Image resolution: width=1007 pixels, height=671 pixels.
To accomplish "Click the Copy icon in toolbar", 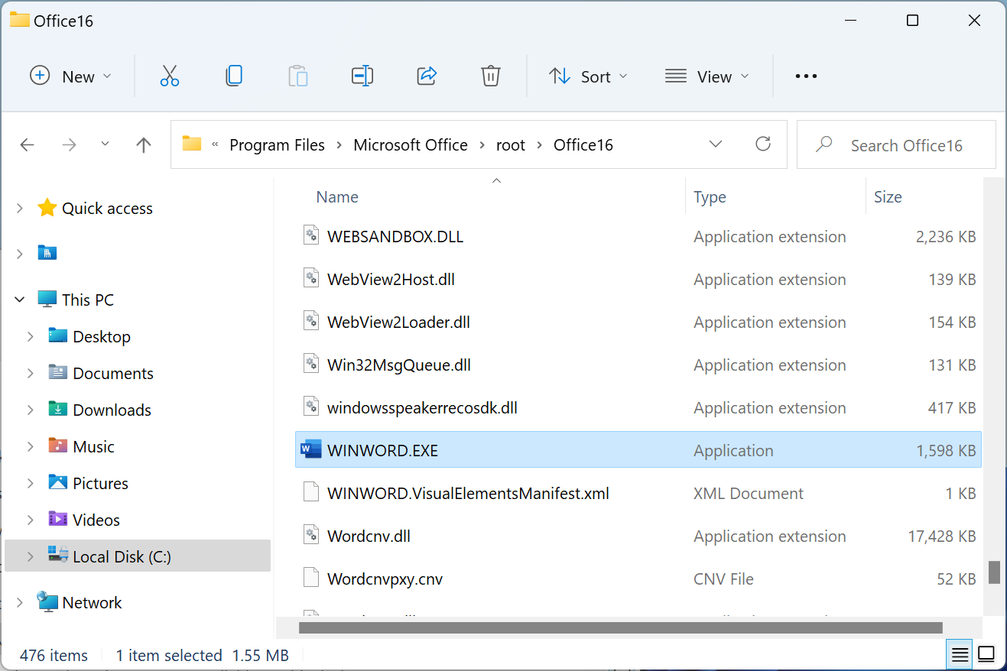I will point(234,76).
